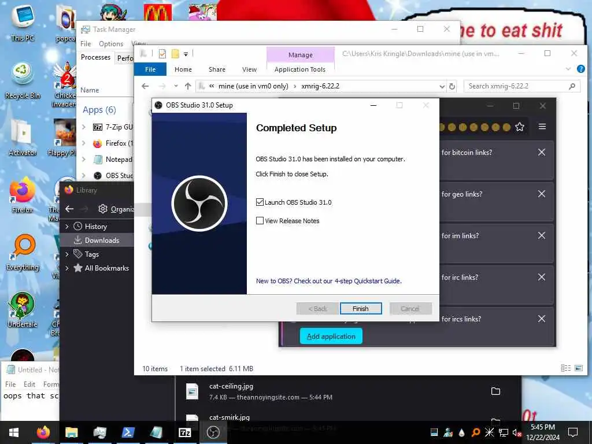Screen dimensions: 592x444
Task: Tick the View Release Notes checkbox
Action: tap(260, 220)
